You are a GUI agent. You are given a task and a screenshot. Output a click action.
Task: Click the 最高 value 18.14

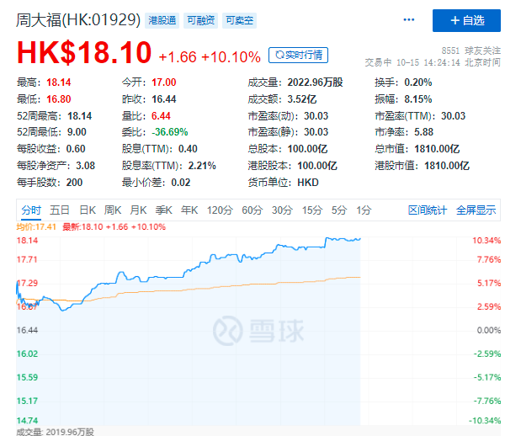(x=59, y=82)
